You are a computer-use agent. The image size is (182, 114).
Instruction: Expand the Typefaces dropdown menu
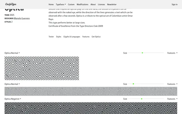coord(61,5)
